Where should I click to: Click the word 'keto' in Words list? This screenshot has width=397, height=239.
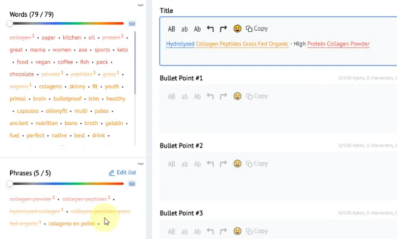click(122, 50)
